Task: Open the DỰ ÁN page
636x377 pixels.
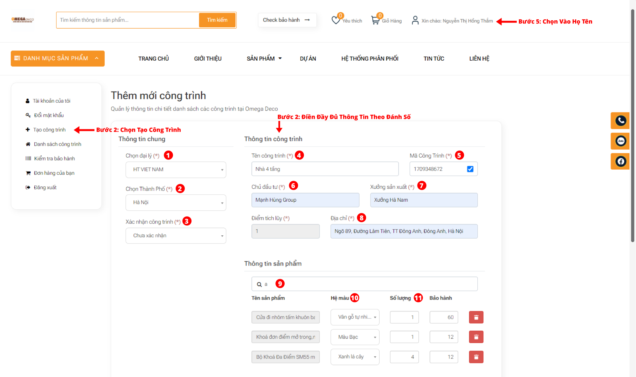Action: 308,58
